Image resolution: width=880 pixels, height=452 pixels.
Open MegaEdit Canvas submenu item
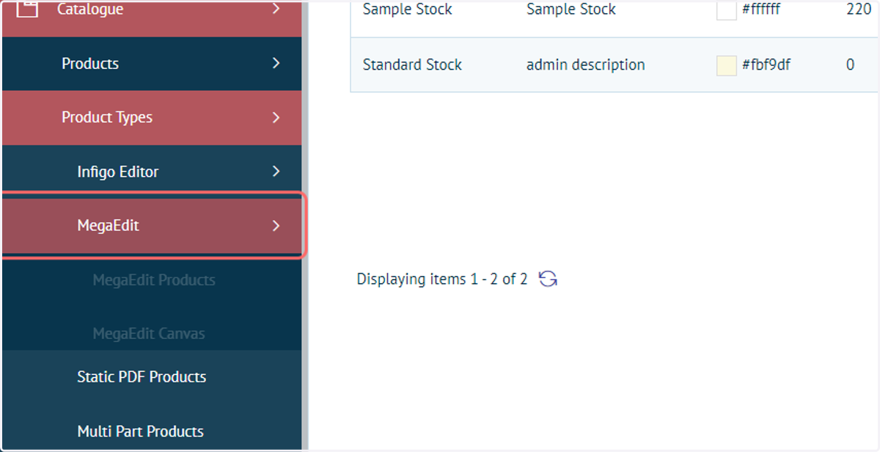pyautogui.click(x=149, y=333)
